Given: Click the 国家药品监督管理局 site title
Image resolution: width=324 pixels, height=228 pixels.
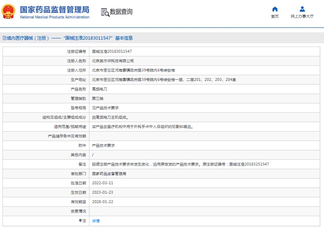Looking at the screenshot, I should point(54,9).
